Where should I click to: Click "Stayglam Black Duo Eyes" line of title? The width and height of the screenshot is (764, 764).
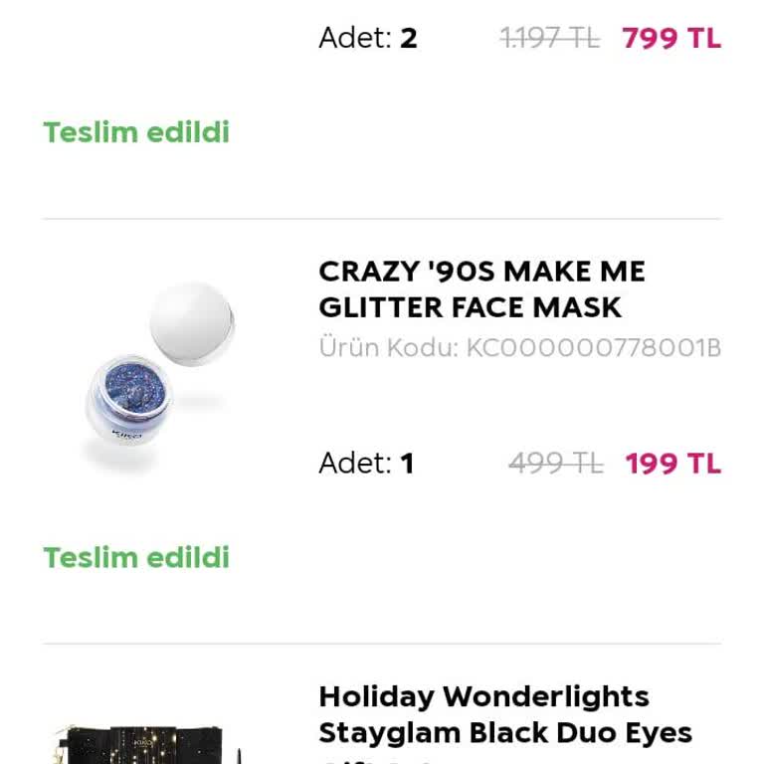(504, 733)
